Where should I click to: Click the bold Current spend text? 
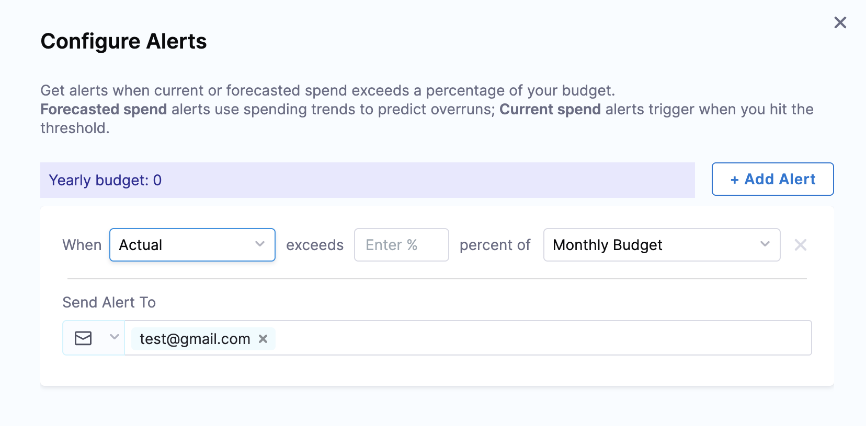point(550,109)
